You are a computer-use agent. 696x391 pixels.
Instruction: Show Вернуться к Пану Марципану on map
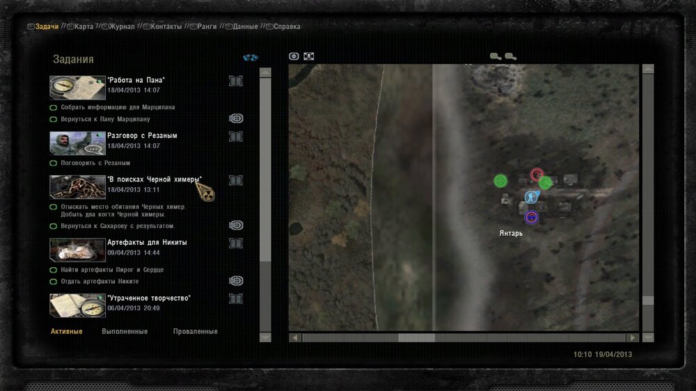coord(236,118)
